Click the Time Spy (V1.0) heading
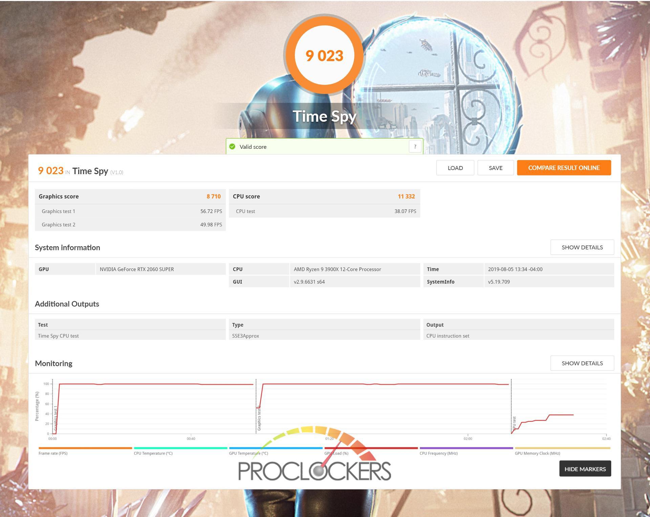 coord(98,171)
